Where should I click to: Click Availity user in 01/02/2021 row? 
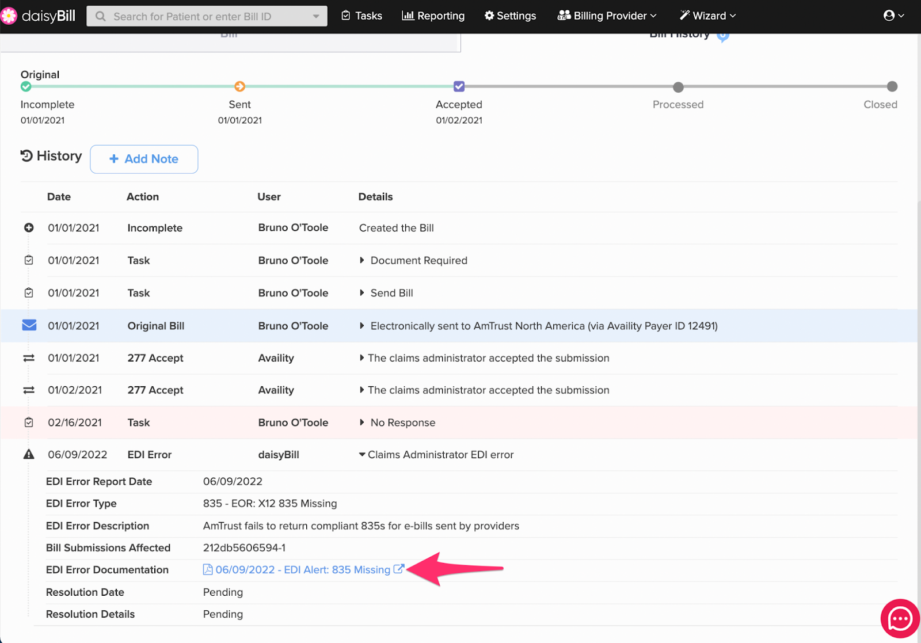[x=276, y=390]
